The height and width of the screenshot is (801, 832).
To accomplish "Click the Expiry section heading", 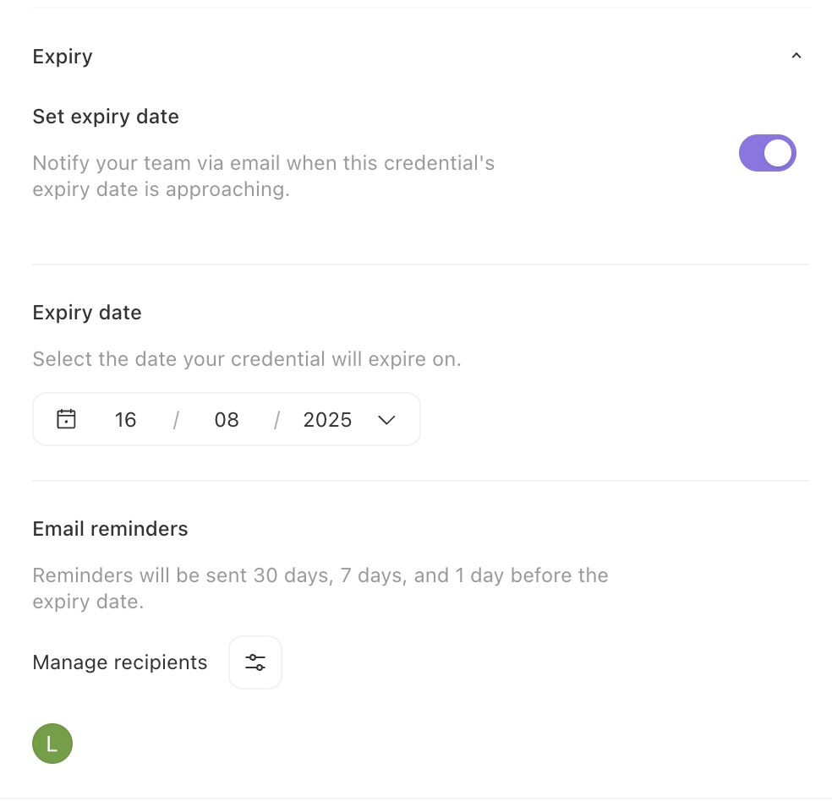I will [x=63, y=57].
